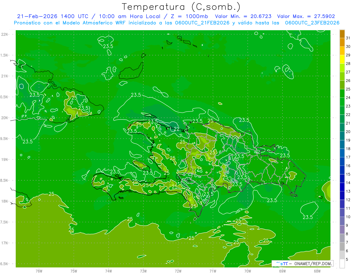Click the 'ONAMET/REP.DOM.' credit label
The width and height of the screenshot is (356, 275).
click(313, 263)
